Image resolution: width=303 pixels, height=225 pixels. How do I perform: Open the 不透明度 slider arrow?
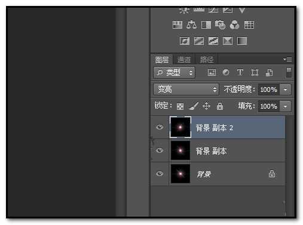285,90
